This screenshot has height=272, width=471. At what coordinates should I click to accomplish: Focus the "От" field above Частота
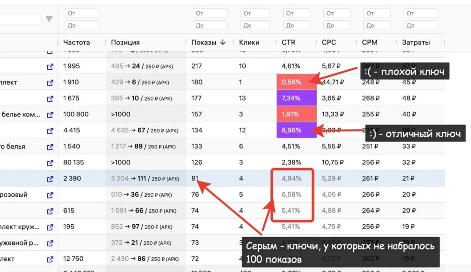82,13
